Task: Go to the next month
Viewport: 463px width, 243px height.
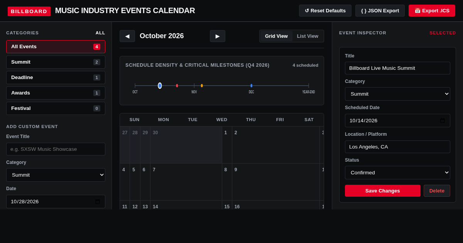Action: pos(218,36)
